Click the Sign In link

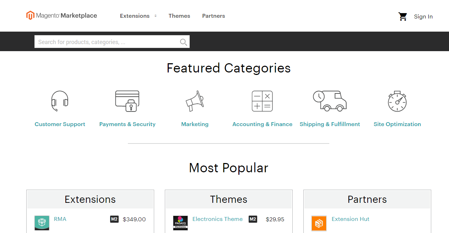(423, 16)
